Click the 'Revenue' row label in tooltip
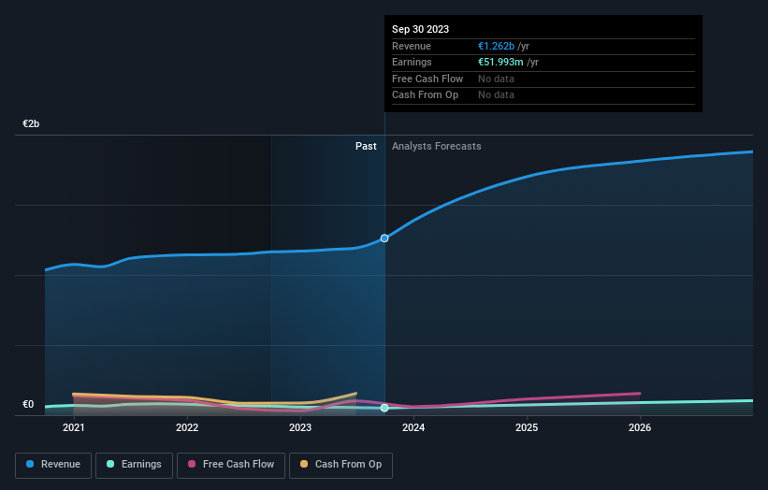Screen dimensions: 768x490 (412, 46)
